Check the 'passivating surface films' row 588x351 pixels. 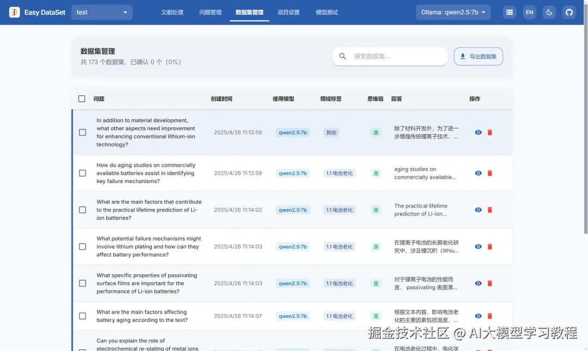(83, 284)
